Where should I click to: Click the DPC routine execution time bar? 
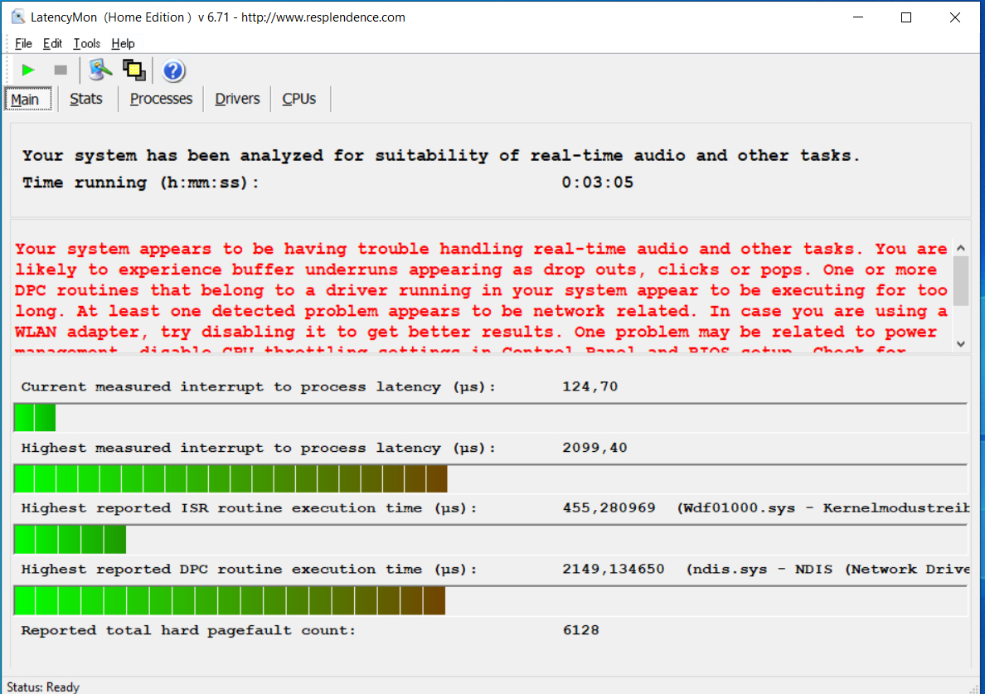point(490,600)
